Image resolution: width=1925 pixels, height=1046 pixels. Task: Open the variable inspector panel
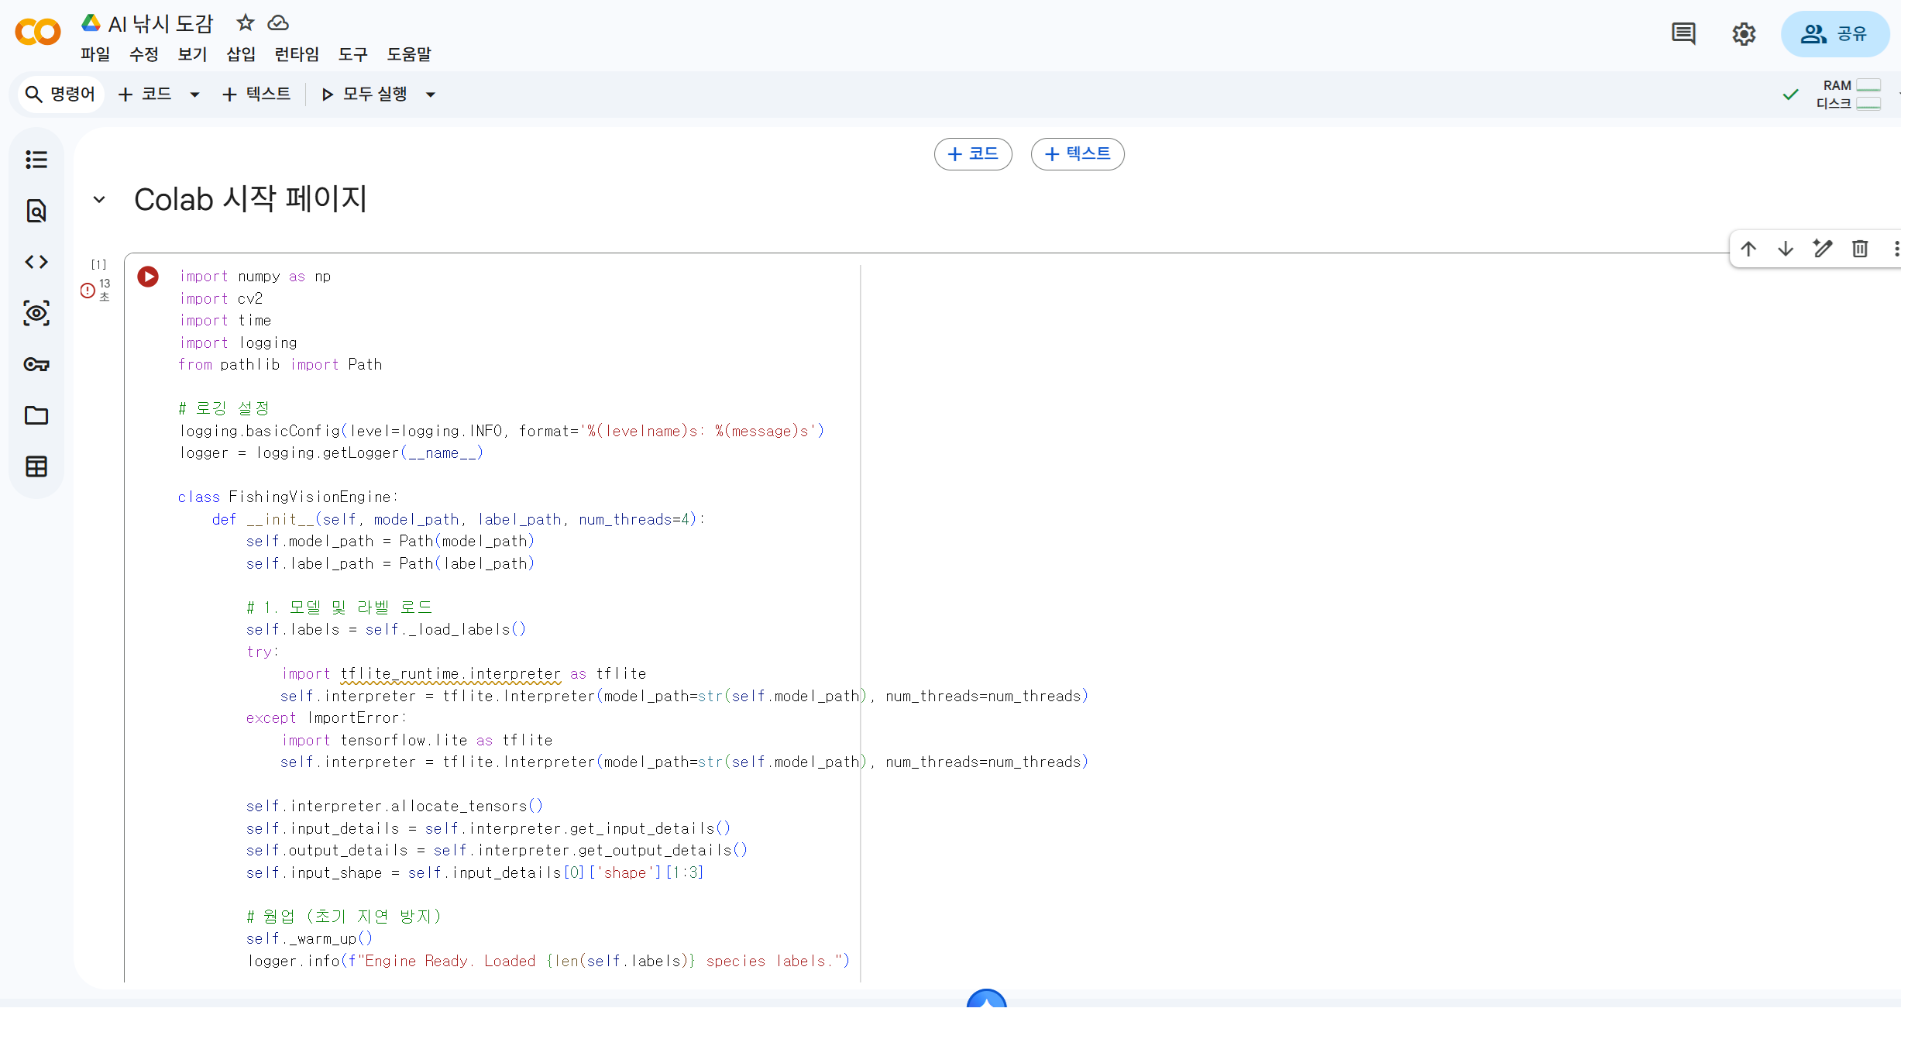(36, 313)
